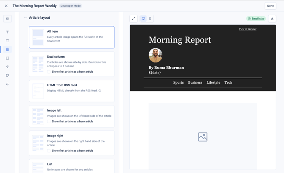The width and height of the screenshot is (284, 173).
Task: Collapse the Article layout section
Action: 25,17
